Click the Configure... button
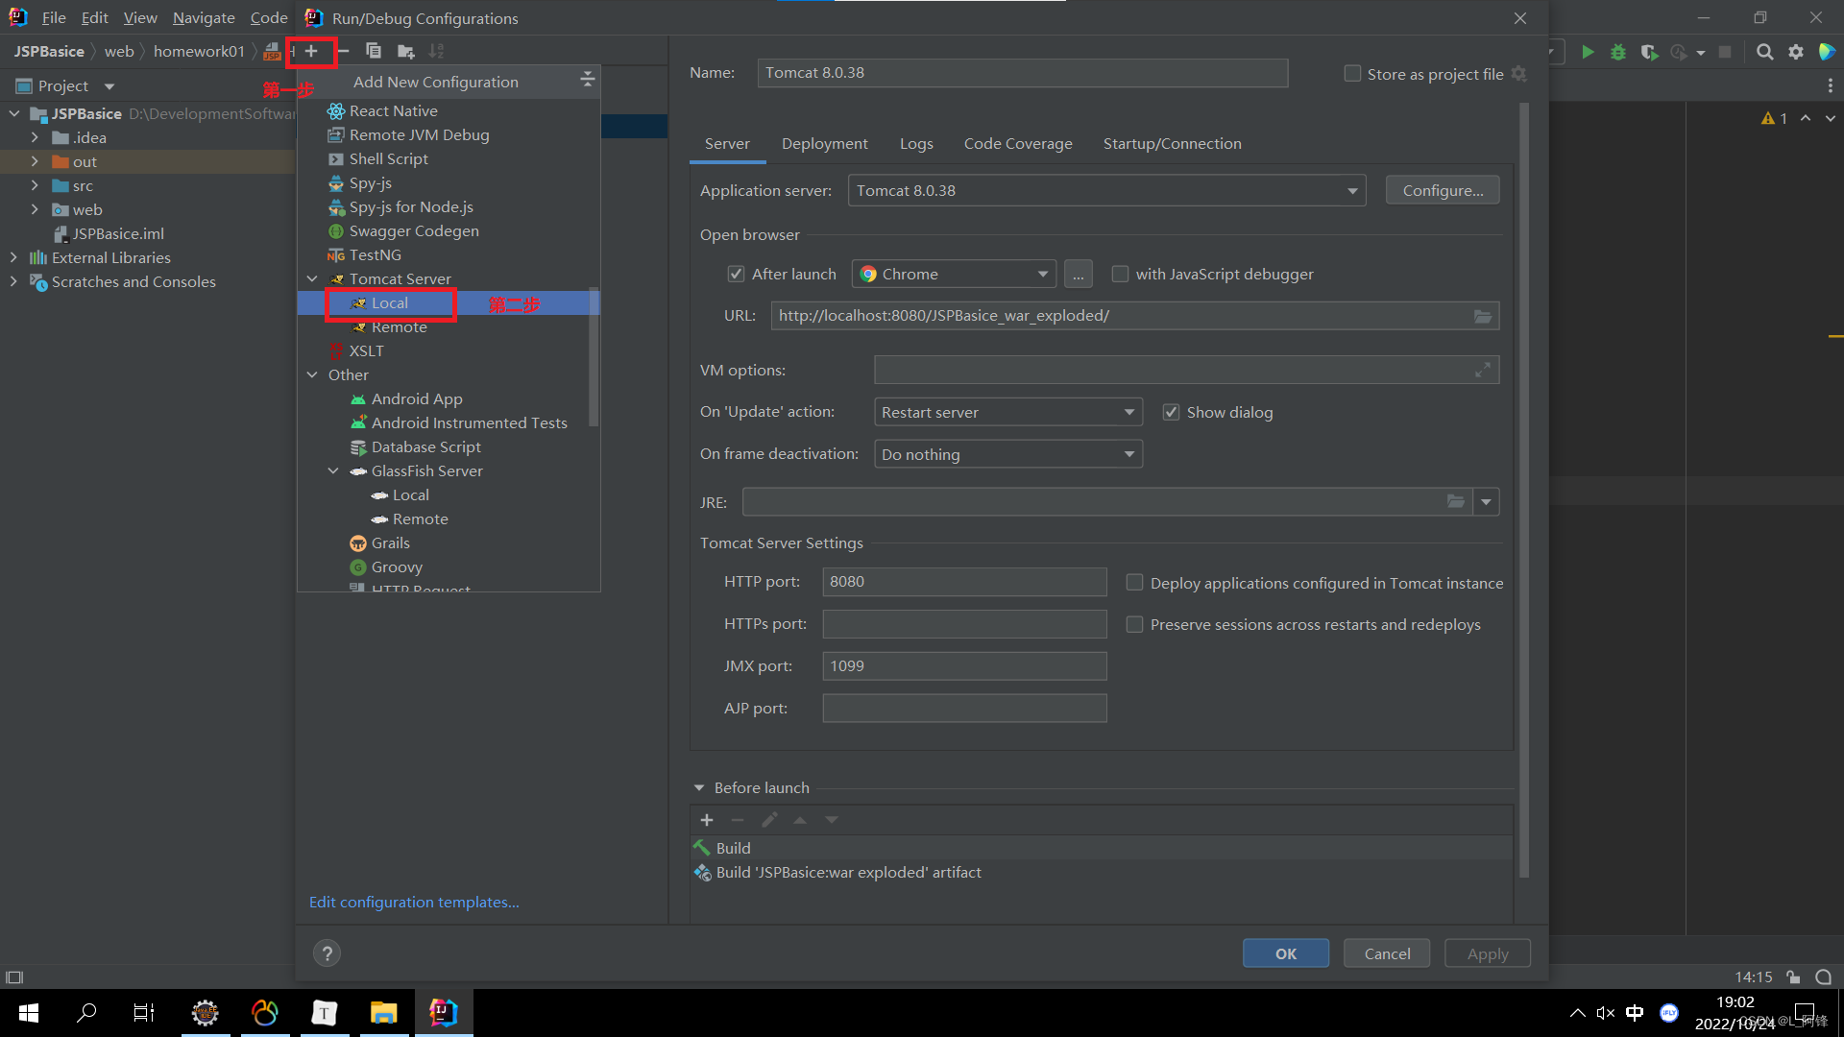The width and height of the screenshot is (1844, 1037). [x=1442, y=191]
